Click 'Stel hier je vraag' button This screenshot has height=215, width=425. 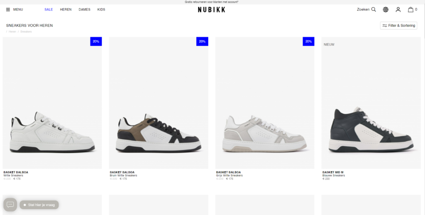(x=39, y=205)
